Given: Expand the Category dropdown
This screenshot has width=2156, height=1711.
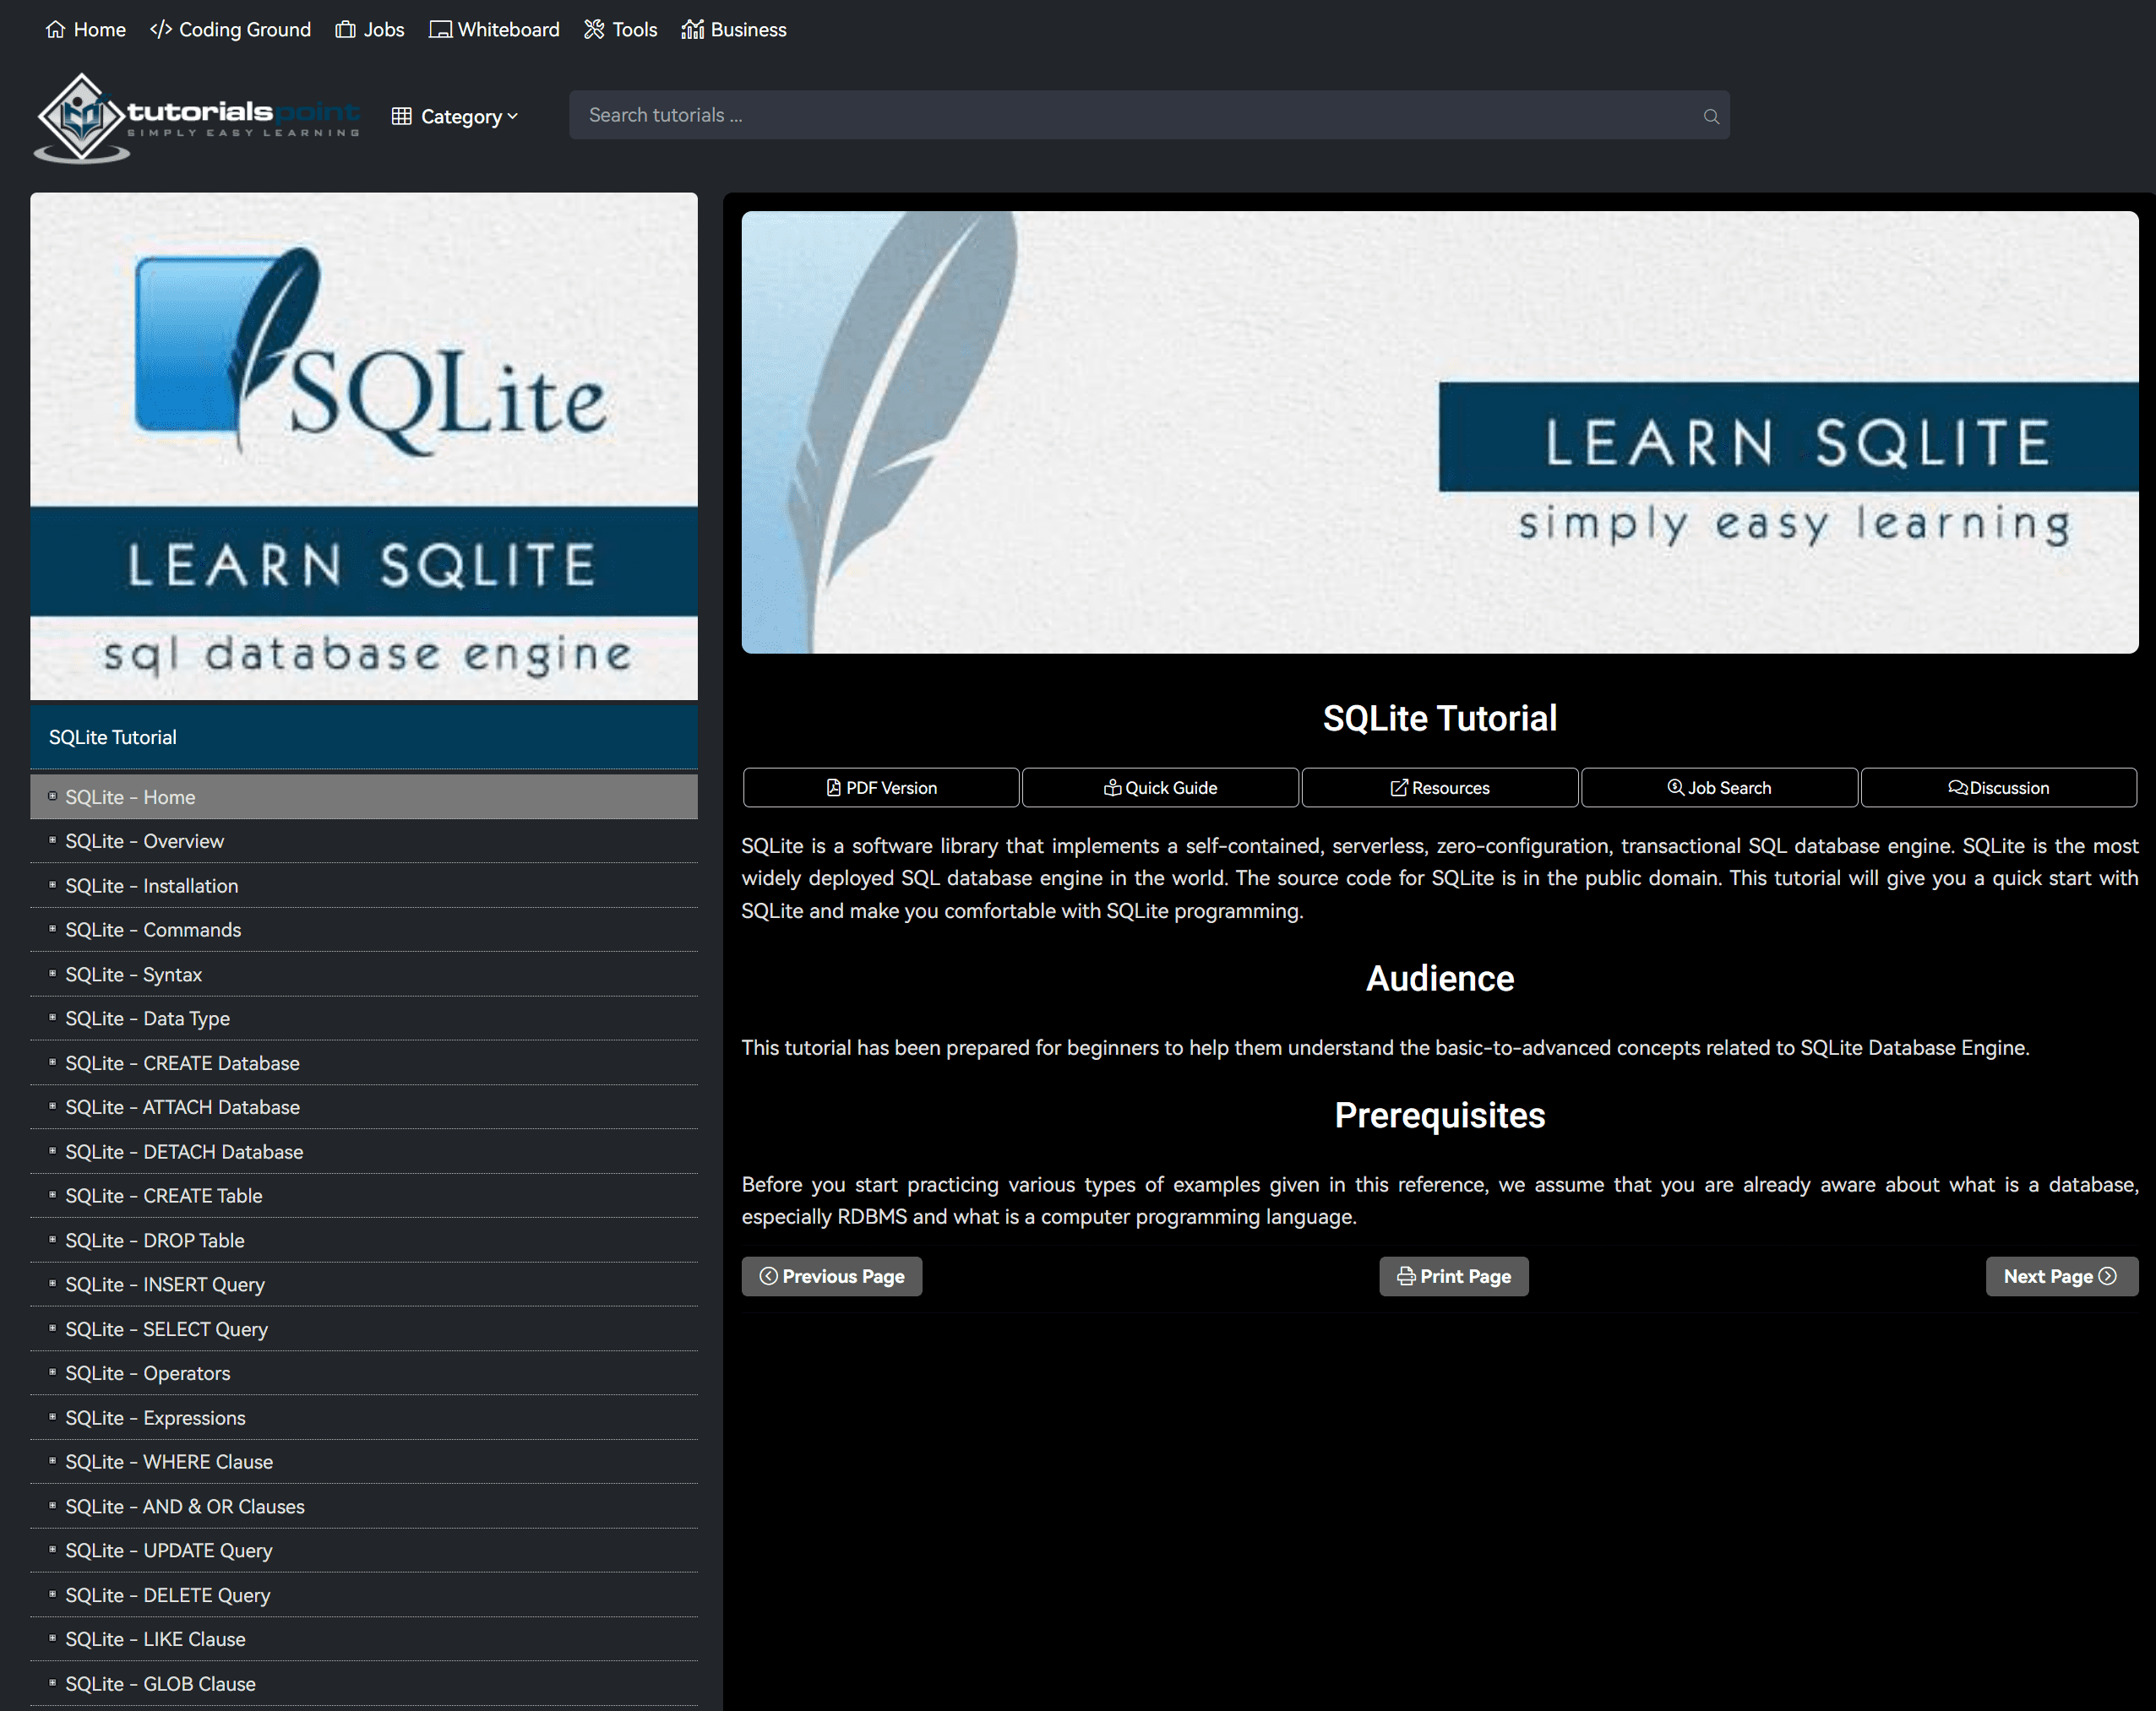Looking at the screenshot, I should (x=455, y=116).
